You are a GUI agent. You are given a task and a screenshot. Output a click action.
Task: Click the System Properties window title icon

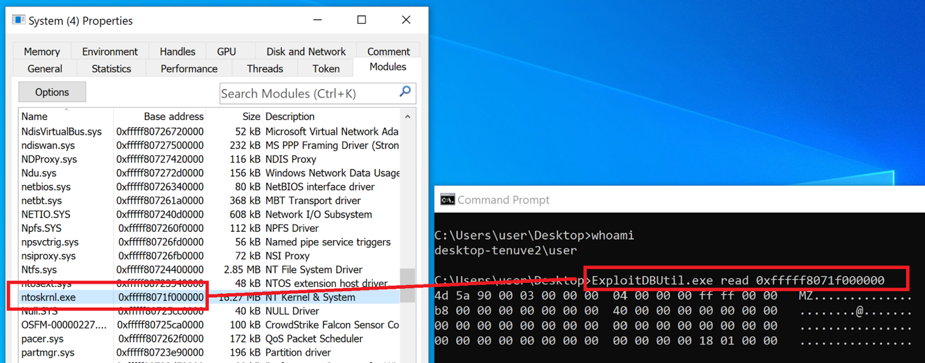(x=19, y=20)
